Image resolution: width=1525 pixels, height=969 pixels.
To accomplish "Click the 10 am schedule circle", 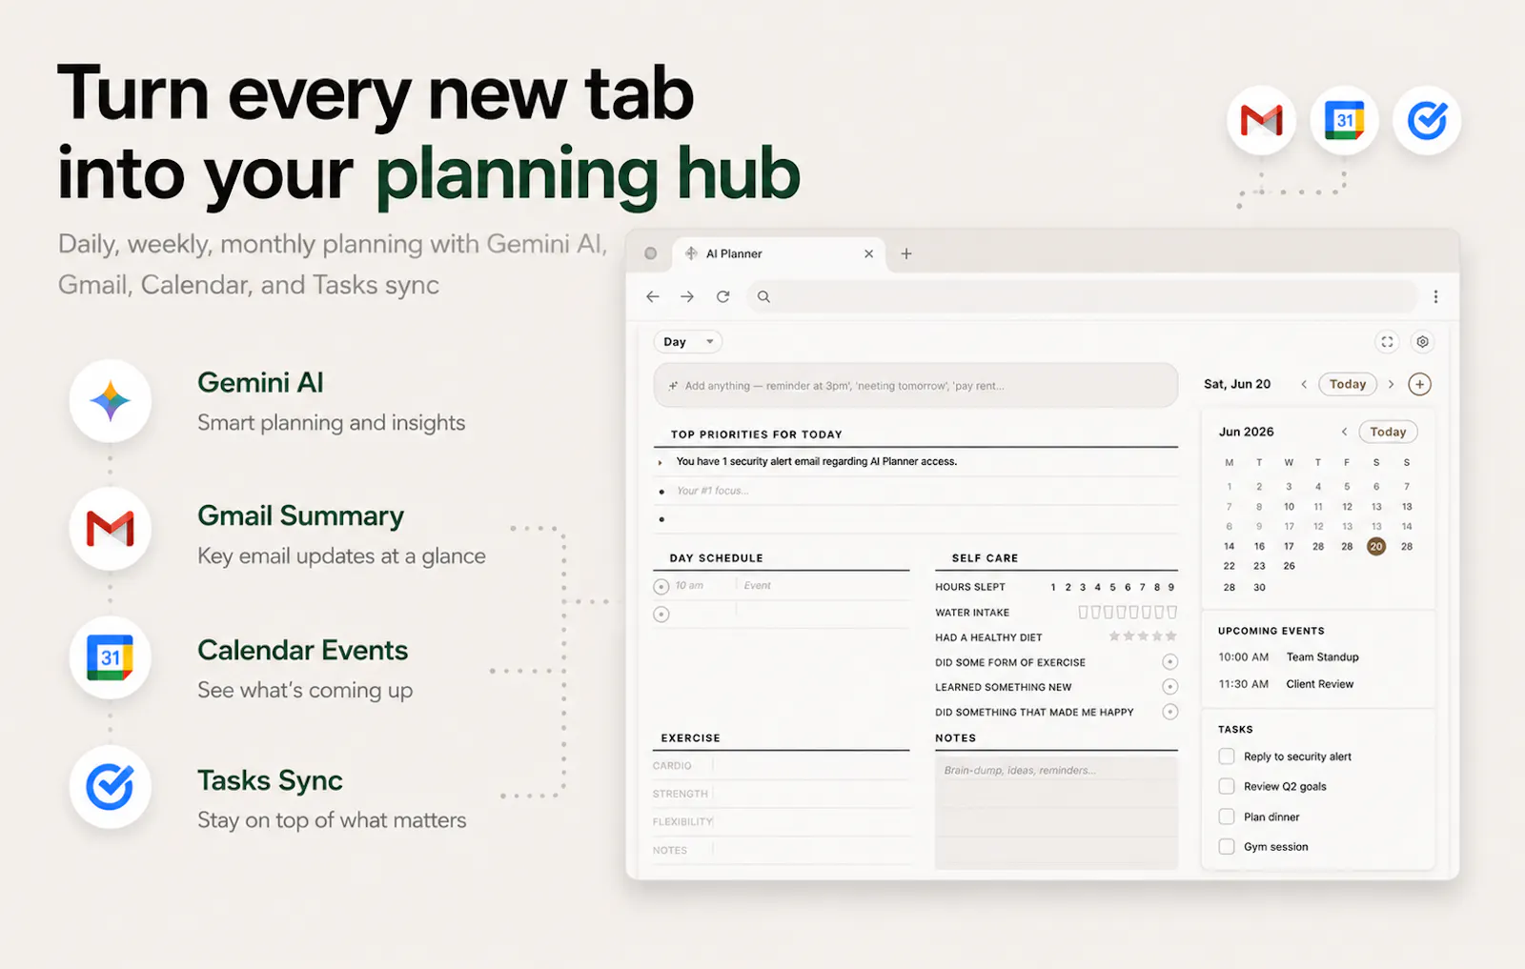I will pyautogui.click(x=661, y=587).
